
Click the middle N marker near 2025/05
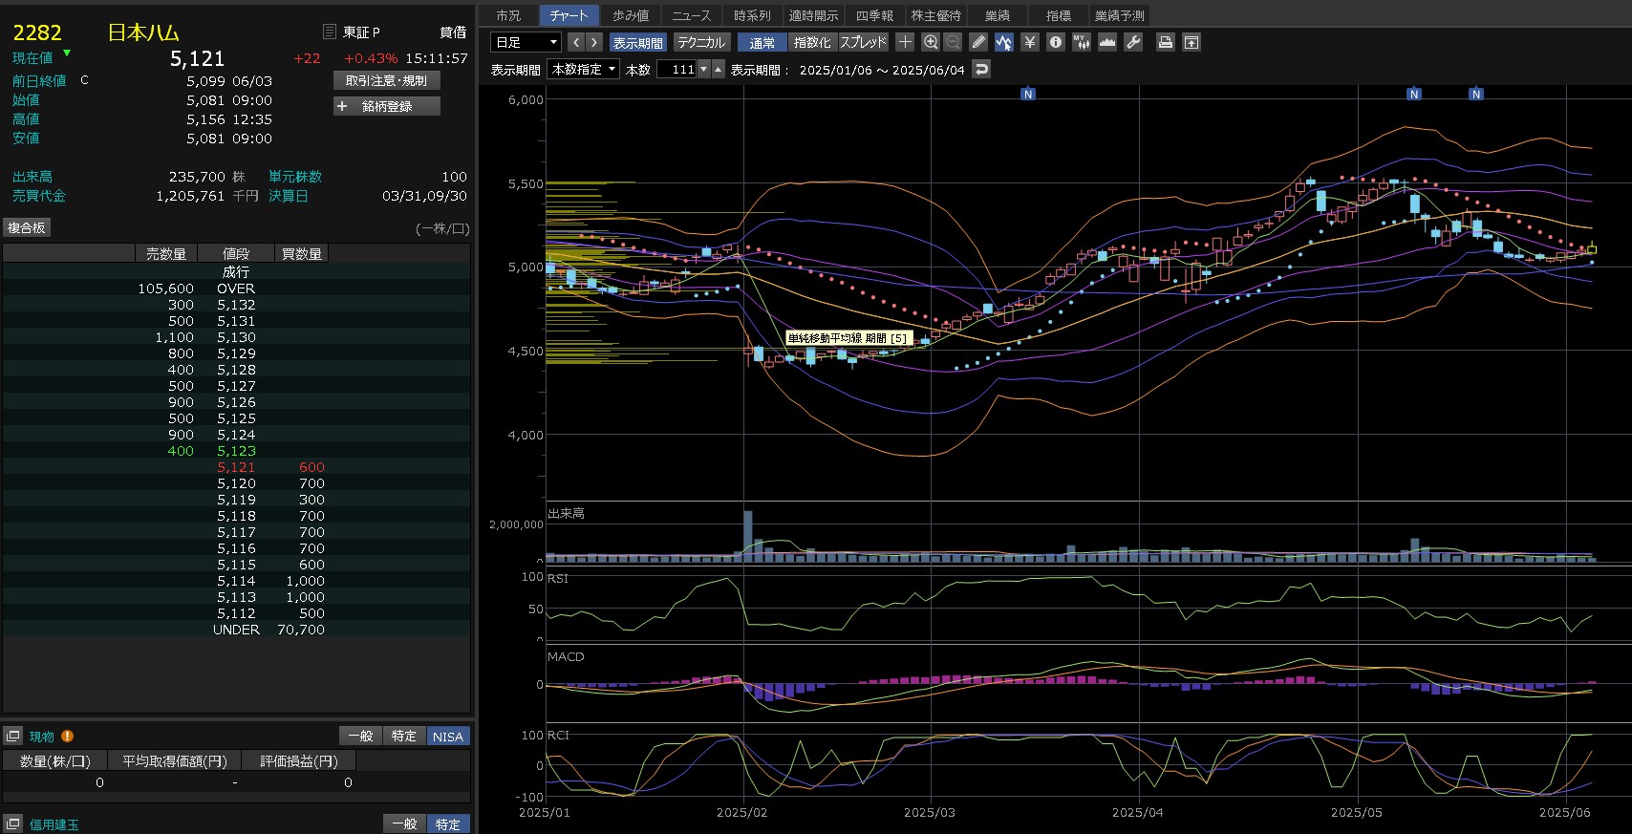(x=1414, y=94)
